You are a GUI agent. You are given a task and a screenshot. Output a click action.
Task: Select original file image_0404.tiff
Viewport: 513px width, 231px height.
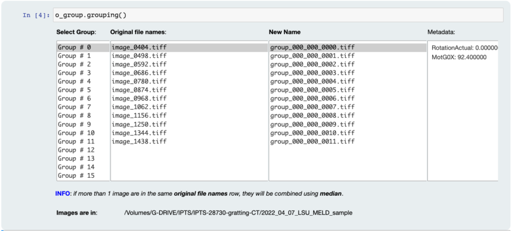click(x=139, y=47)
